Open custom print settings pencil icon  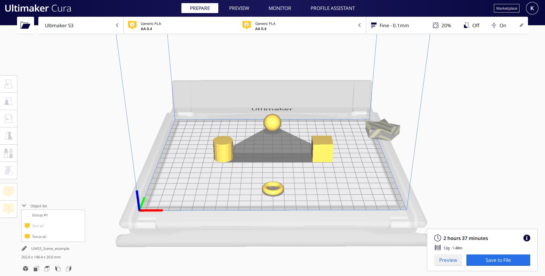click(x=521, y=25)
